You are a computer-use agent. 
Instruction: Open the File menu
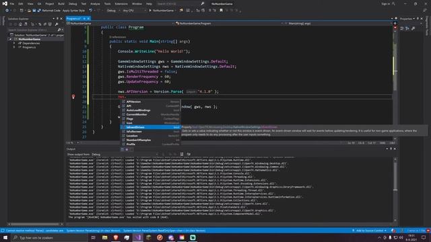pos(12,4)
